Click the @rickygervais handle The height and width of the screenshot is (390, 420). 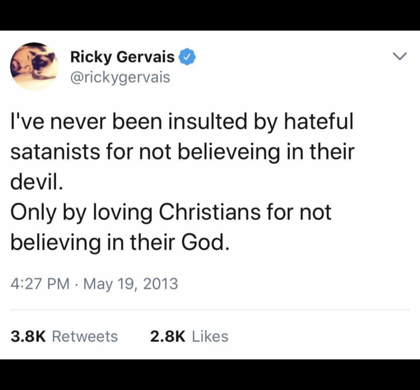(x=120, y=77)
